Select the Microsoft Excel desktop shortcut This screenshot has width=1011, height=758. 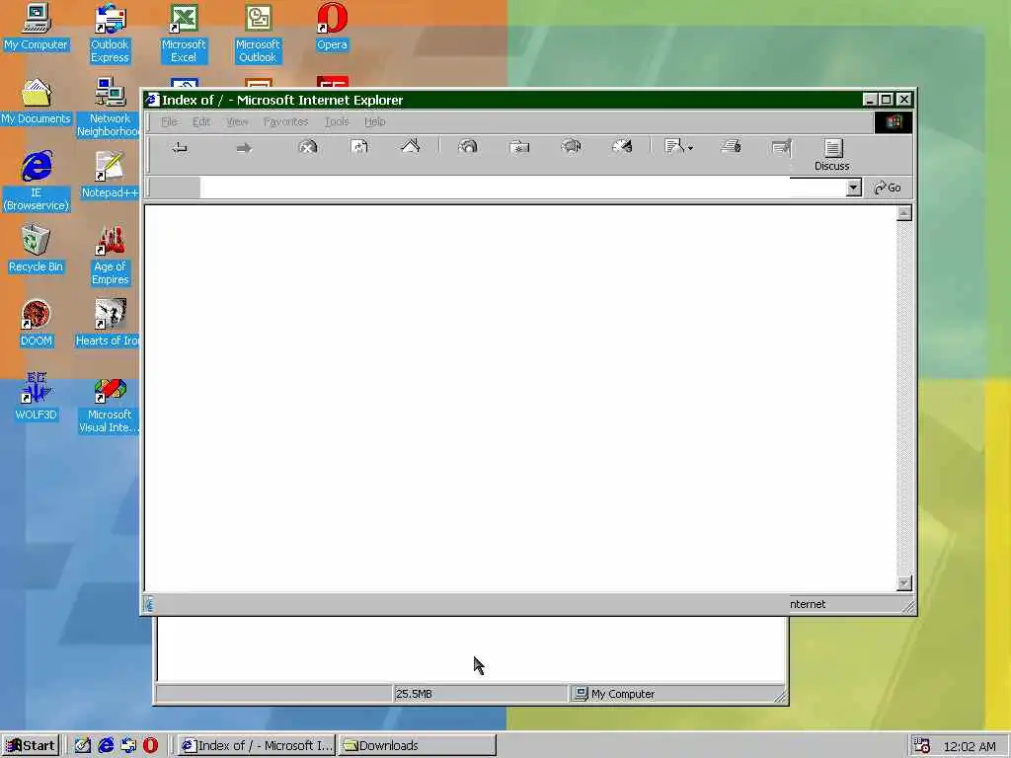pos(184,34)
